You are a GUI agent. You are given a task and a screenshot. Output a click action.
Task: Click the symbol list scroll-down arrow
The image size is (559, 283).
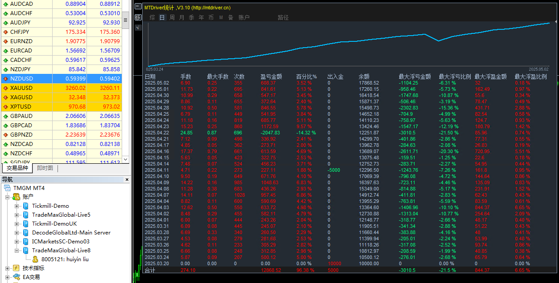pyautogui.click(x=125, y=159)
